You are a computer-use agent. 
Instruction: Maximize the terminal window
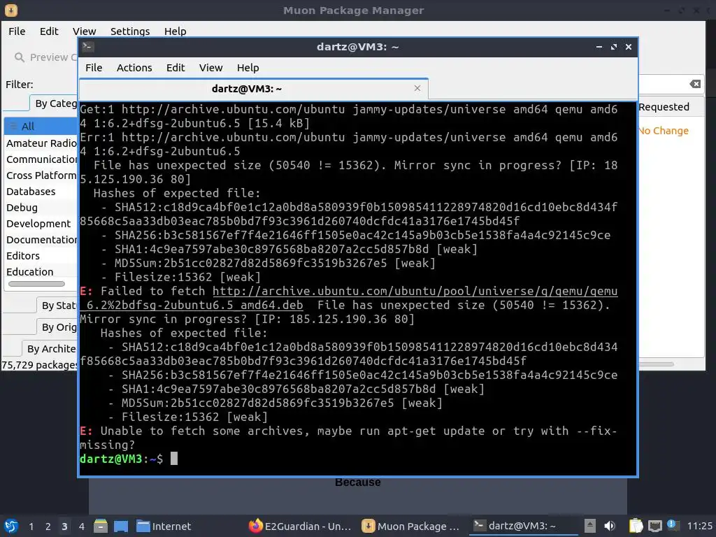pyautogui.click(x=614, y=47)
